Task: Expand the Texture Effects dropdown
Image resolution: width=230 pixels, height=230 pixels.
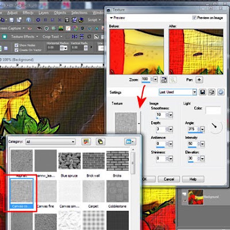Action: (x=37, y=37)
